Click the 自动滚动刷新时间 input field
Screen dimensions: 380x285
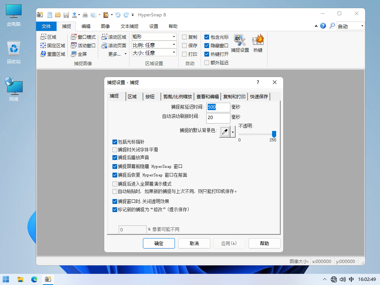click(x=218, y=118)
